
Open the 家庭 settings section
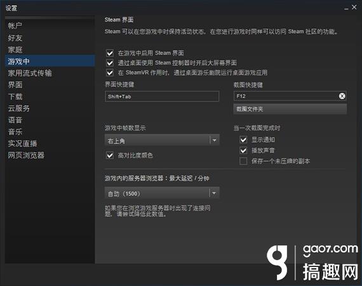[x=50, y=49]
